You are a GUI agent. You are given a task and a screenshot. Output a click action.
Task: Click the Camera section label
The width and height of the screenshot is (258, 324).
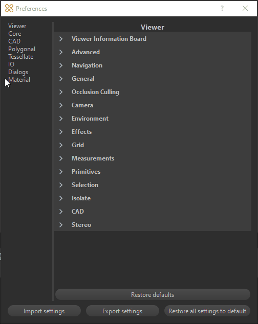82,105
